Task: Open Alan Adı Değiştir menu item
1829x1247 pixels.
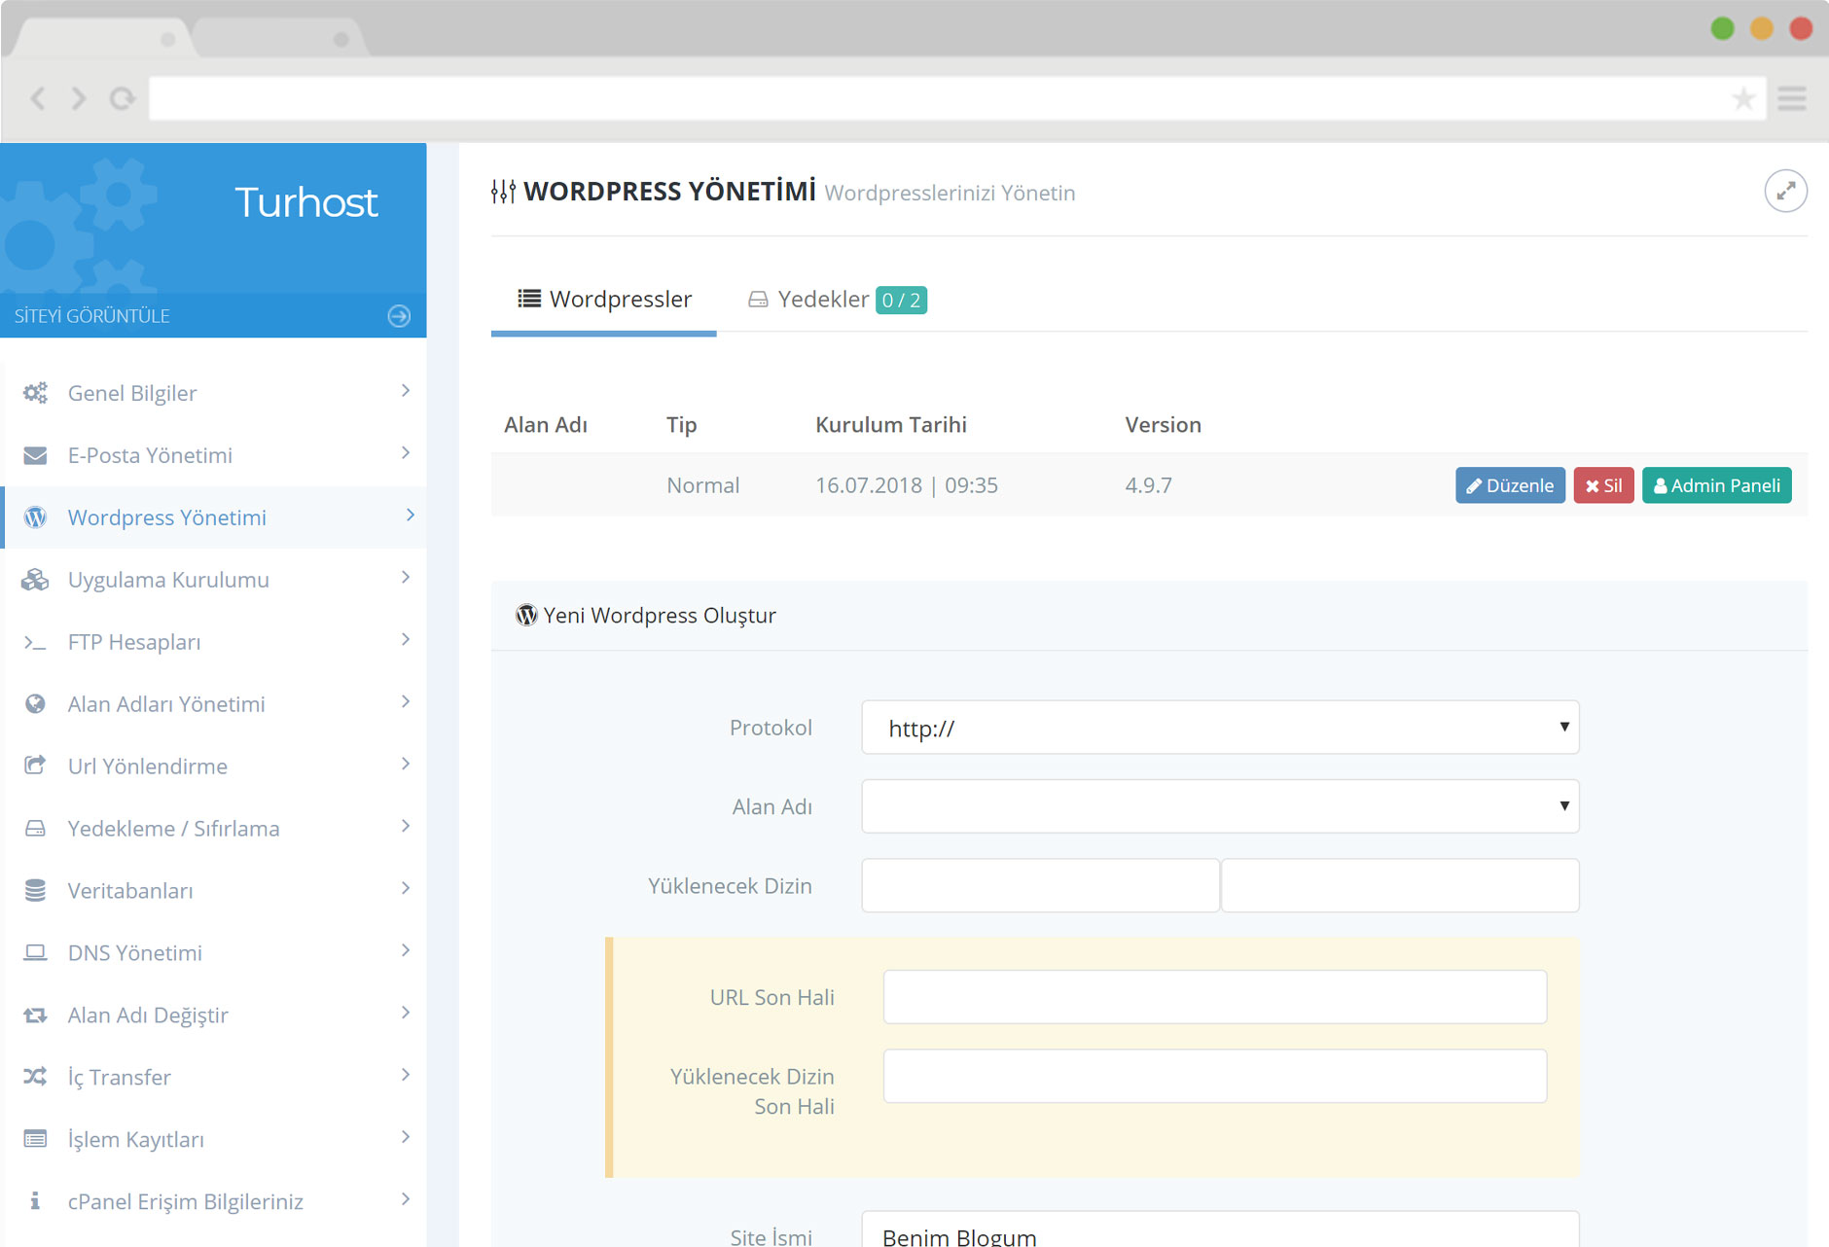Action: click(215, 1015)
